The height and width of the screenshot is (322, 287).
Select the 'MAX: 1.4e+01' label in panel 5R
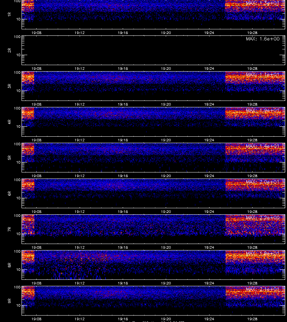tap(263, 146)
